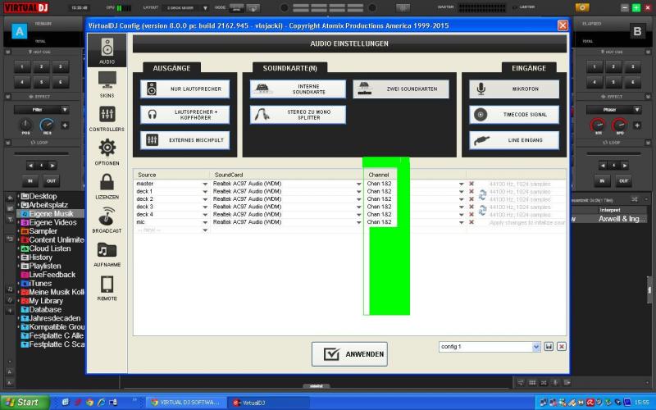Image resolution: width=656 pixels, height=410 pixels.
Task: Select Database filter folder
Action: click(x=42, y=310)
